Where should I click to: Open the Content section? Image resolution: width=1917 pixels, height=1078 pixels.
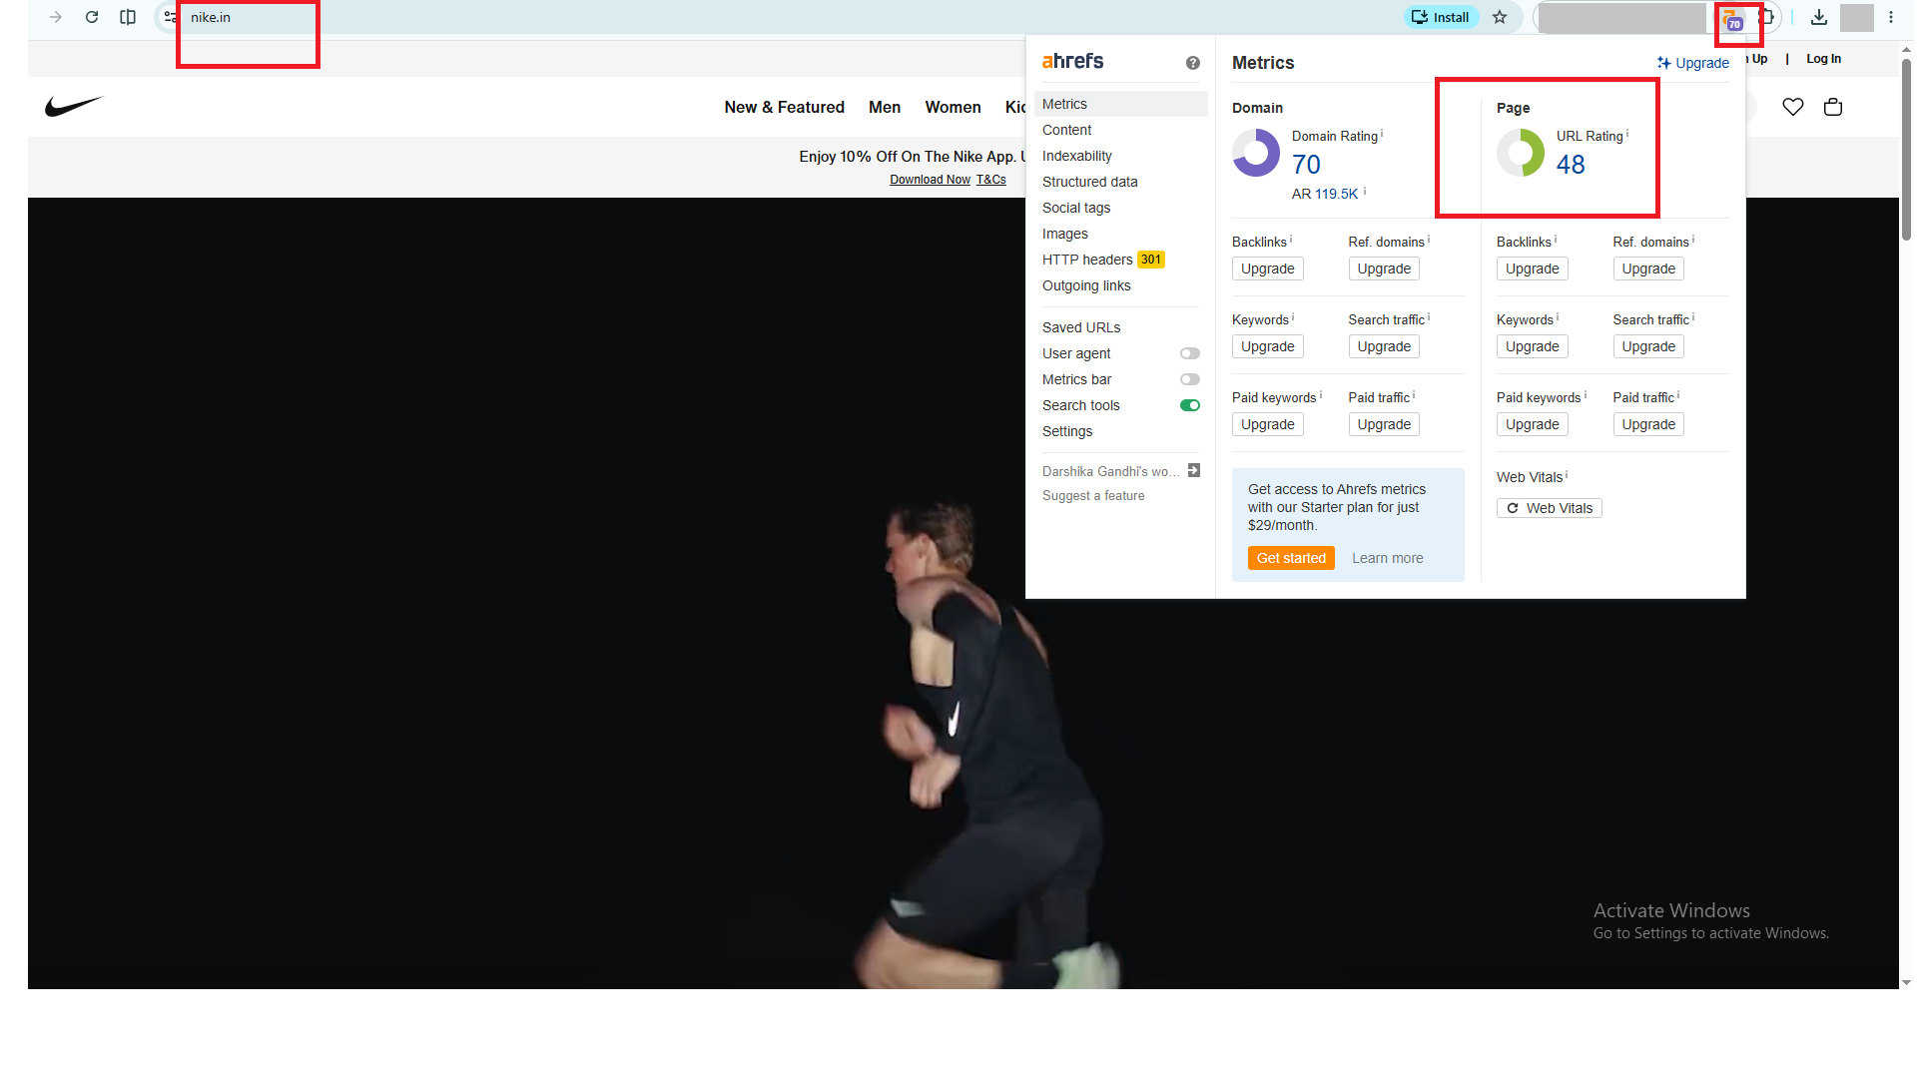click(x=1066, y=130)
